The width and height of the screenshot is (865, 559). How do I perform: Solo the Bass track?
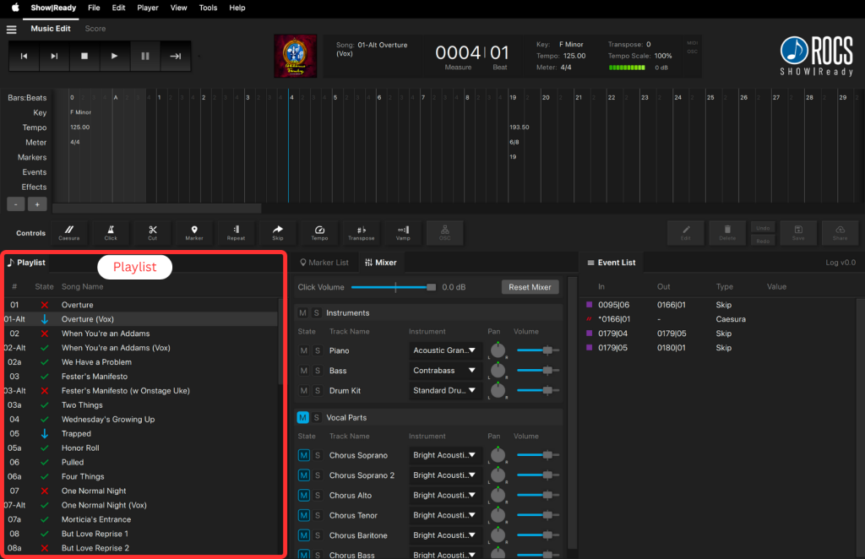pyautogui.click(x=318, y=371)
